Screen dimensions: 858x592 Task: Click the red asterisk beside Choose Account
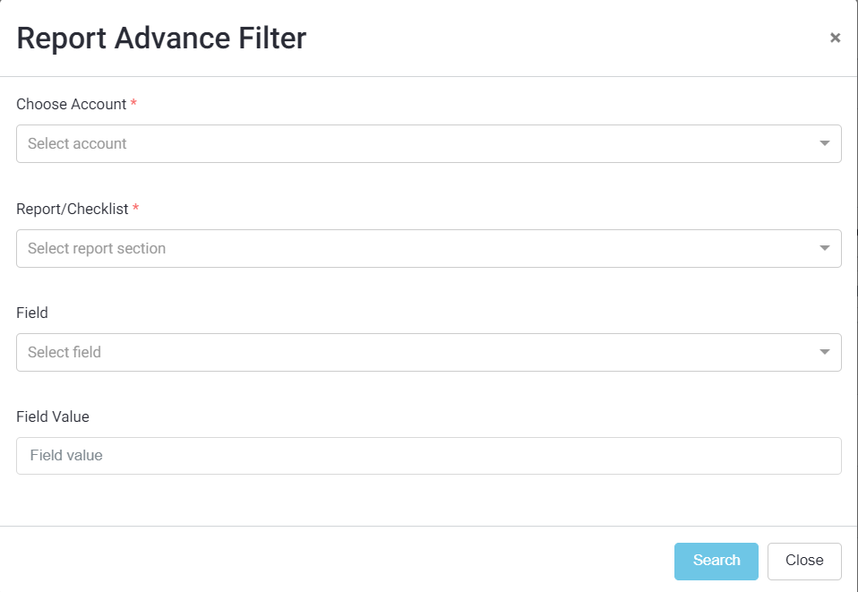click(x=134, y=104)
